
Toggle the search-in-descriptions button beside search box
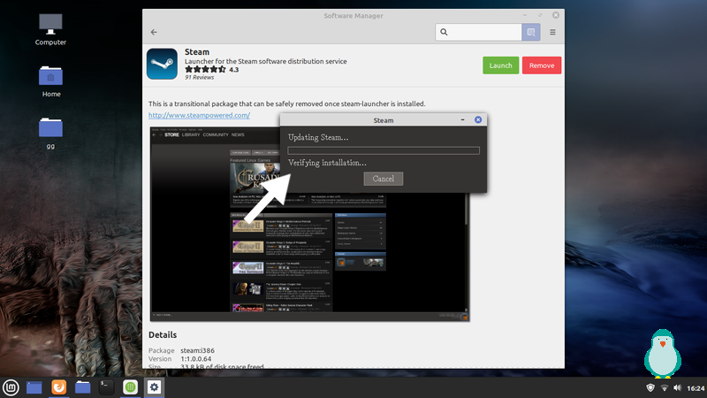pos(531,32)
